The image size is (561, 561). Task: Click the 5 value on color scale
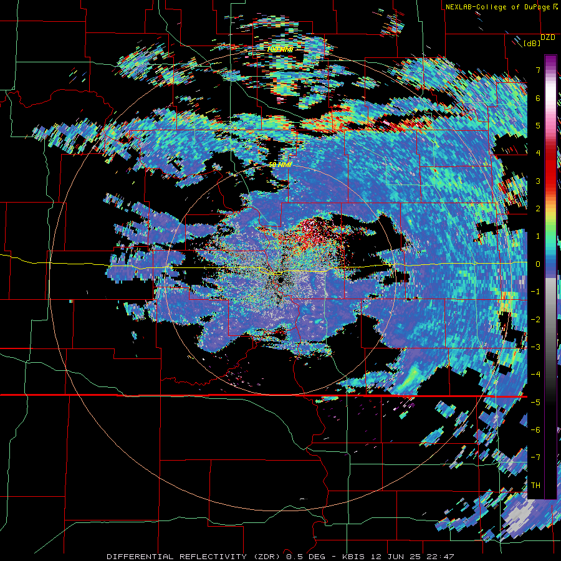point(538,125)
